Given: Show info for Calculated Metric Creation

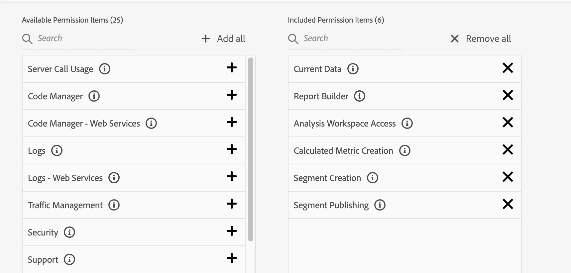Looking at the screenshot, I should click(404, 150).
